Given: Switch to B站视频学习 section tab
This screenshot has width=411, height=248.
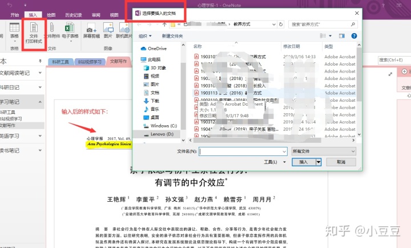Looking at the screenshot, I should coord(90,62).
